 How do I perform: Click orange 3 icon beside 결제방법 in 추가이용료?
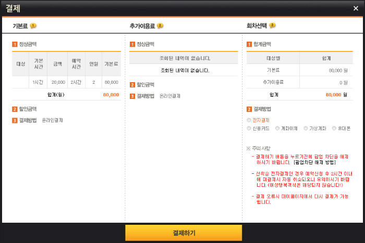pos(132,96)
